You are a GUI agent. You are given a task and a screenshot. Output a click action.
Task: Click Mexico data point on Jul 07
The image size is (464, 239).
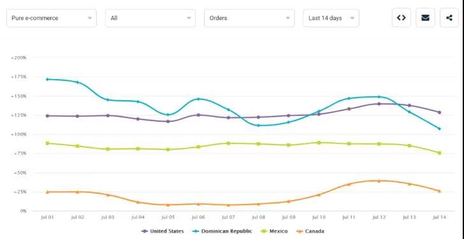[x=228, y=143]
